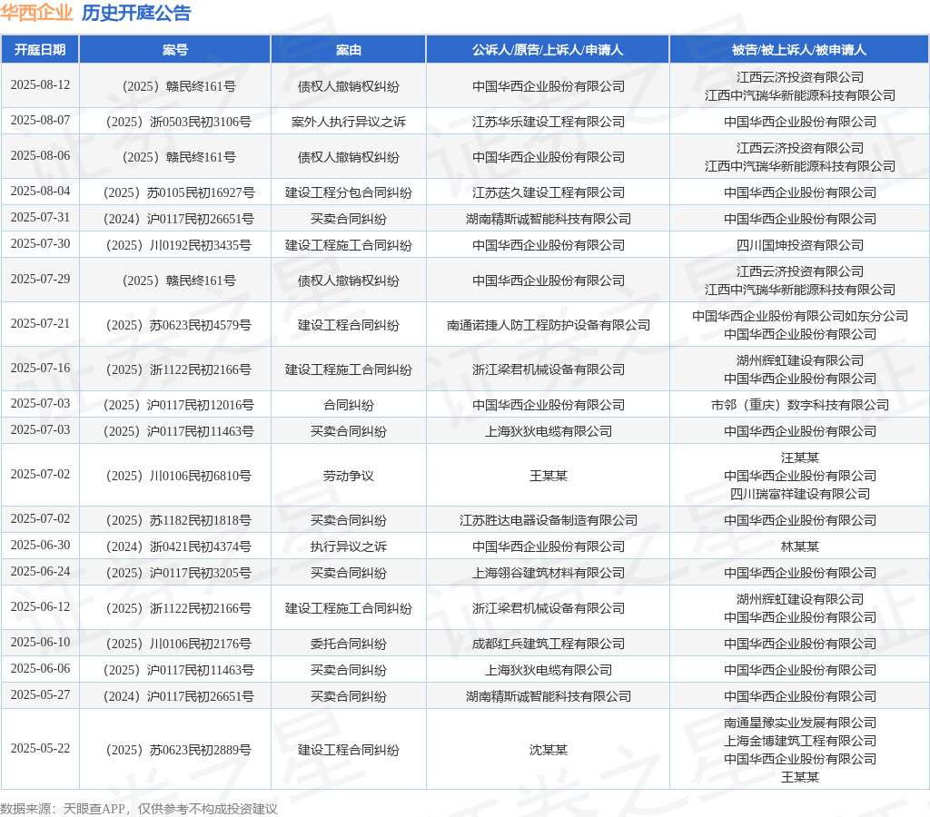The image size is (930, 817).
Task: Click defendant 四川国坤投资有限公司
Action: tap(799, 245)
